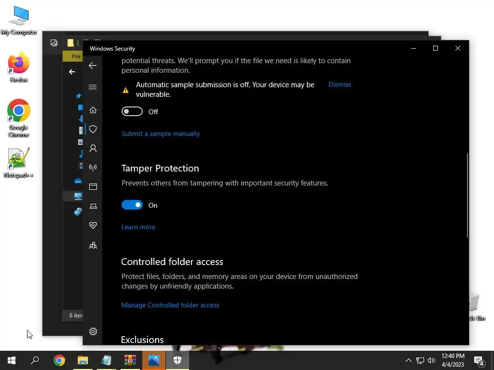
Task: Click Windows Security shield on taskbar
Action: tap(178, 360)
